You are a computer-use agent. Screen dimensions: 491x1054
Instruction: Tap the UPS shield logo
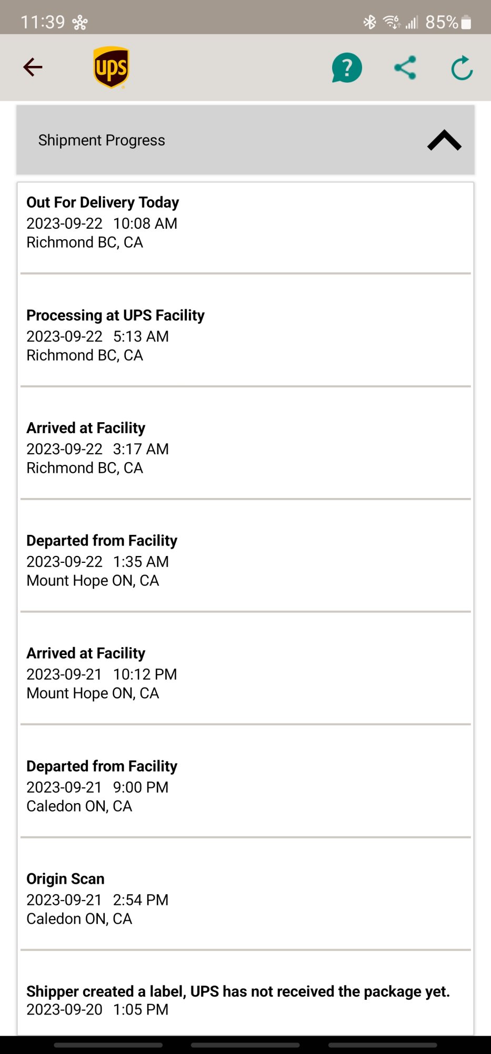[x=111, y=67]
